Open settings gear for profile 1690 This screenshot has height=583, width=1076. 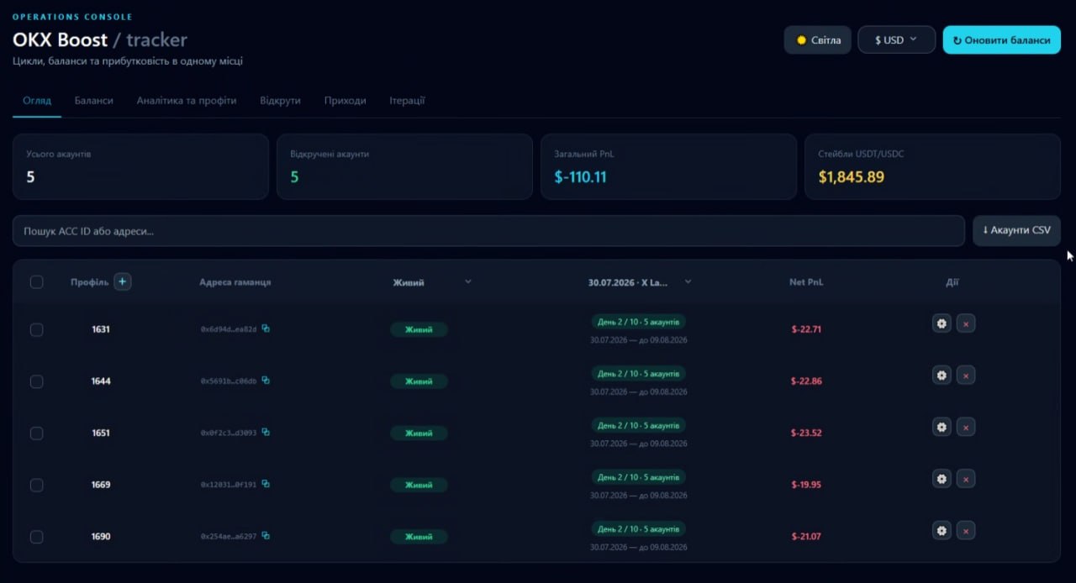pos(941,531)
